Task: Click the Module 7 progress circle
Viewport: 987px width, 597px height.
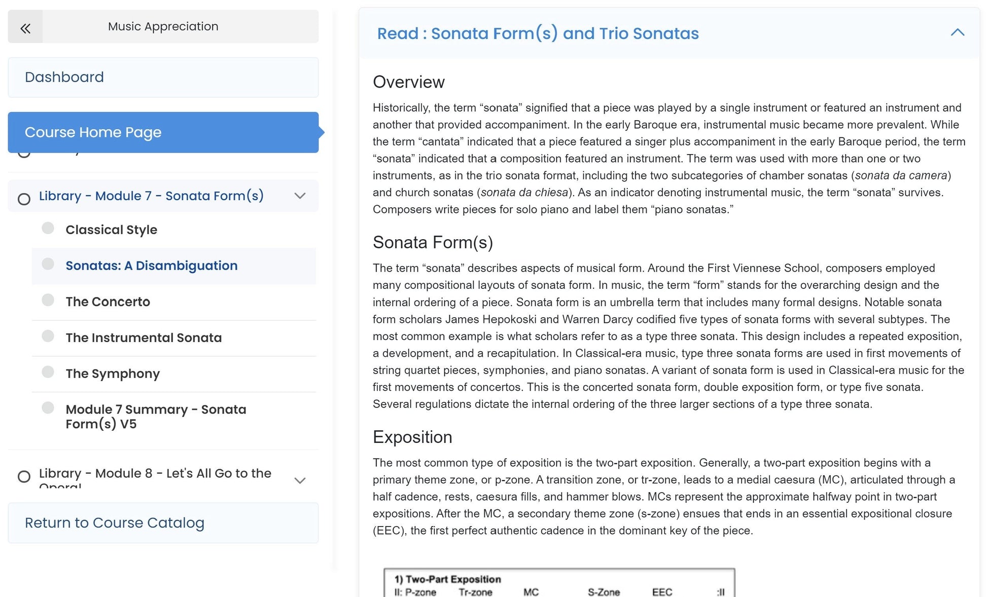Action: pos(24,199)
